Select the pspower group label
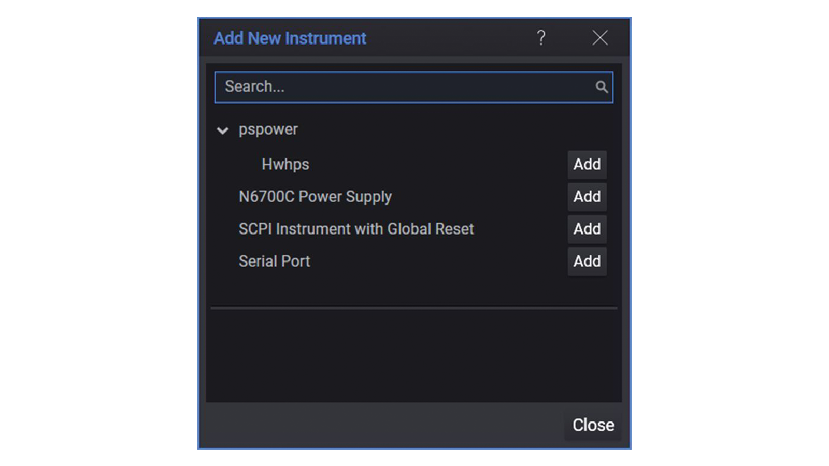The image size is (829, 466). [268, 129]
